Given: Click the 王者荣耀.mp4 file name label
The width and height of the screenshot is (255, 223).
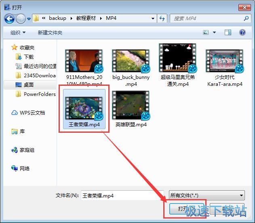Looking at the screenshot, I should pos(84,125).
